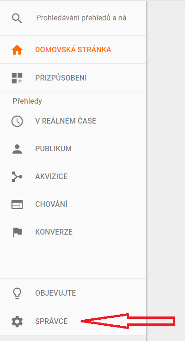Screen dimensions: 185x341
Task: Click the orange home icon
Action: click(17, 50)
